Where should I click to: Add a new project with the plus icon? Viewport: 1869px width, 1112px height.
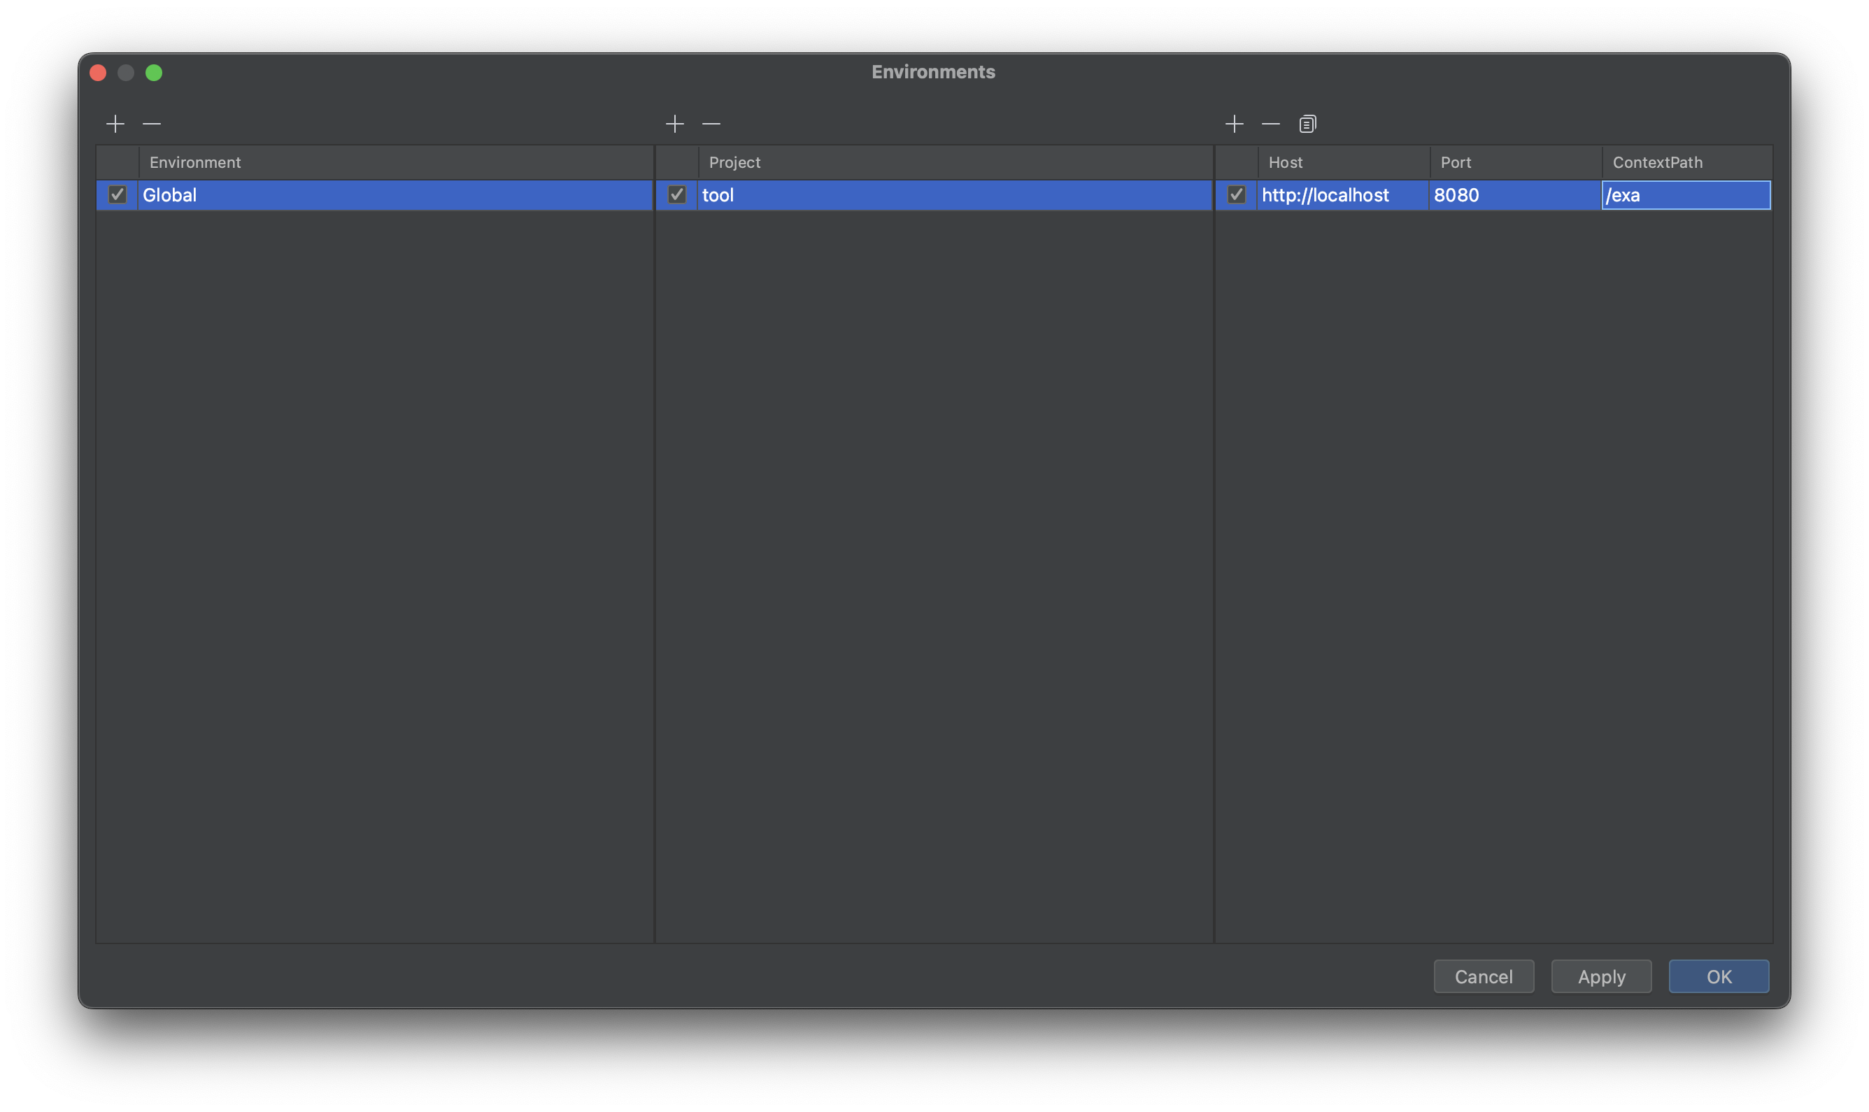674,123
